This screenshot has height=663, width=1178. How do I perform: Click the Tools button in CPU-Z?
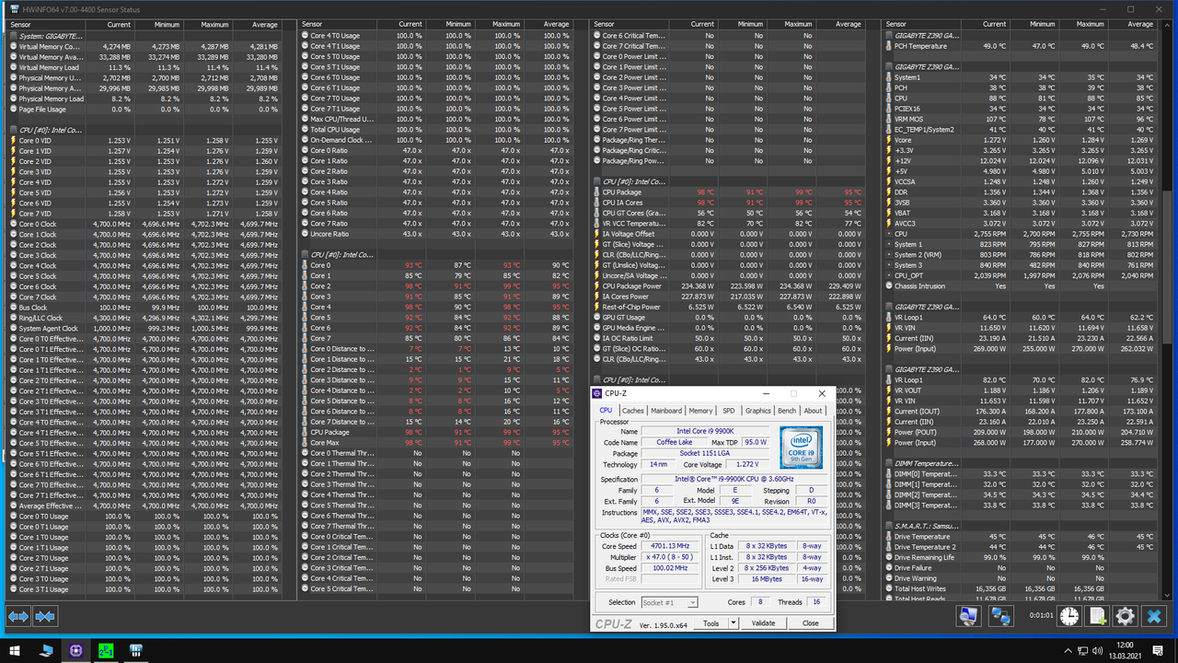point(711,623)
